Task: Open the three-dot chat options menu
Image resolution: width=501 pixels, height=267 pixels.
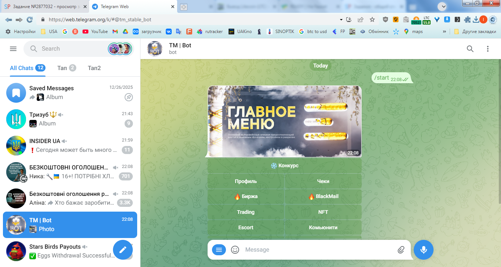Action: (488, 49)
